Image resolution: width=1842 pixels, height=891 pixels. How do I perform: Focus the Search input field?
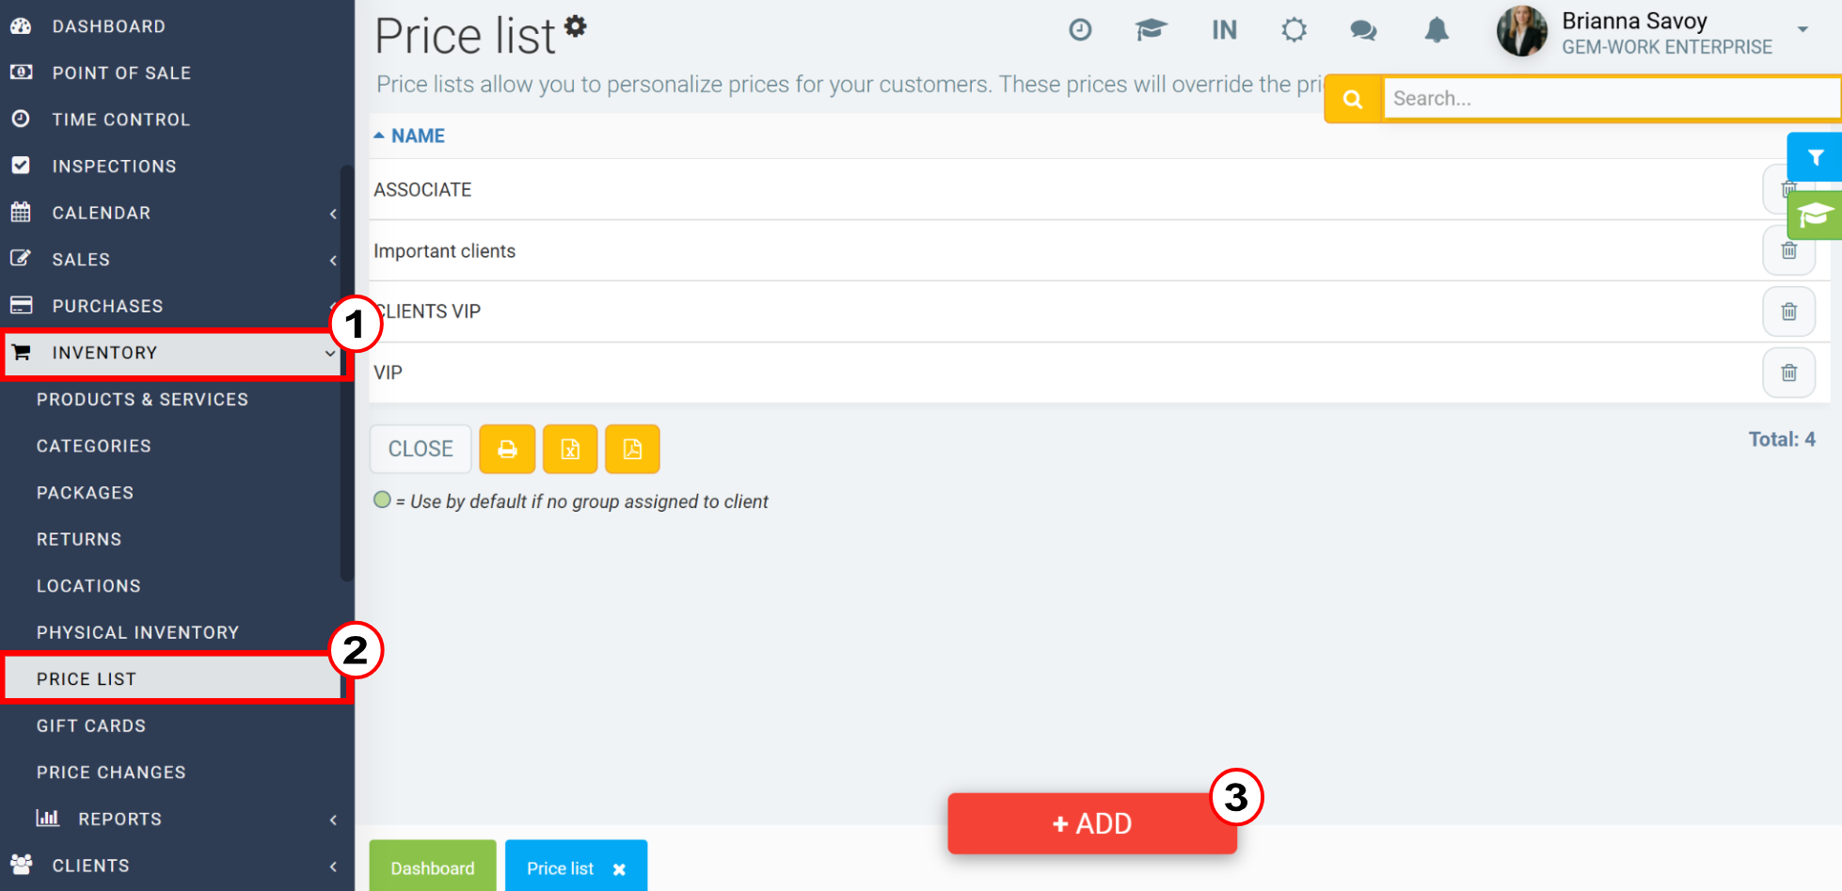click(1611, 99)
